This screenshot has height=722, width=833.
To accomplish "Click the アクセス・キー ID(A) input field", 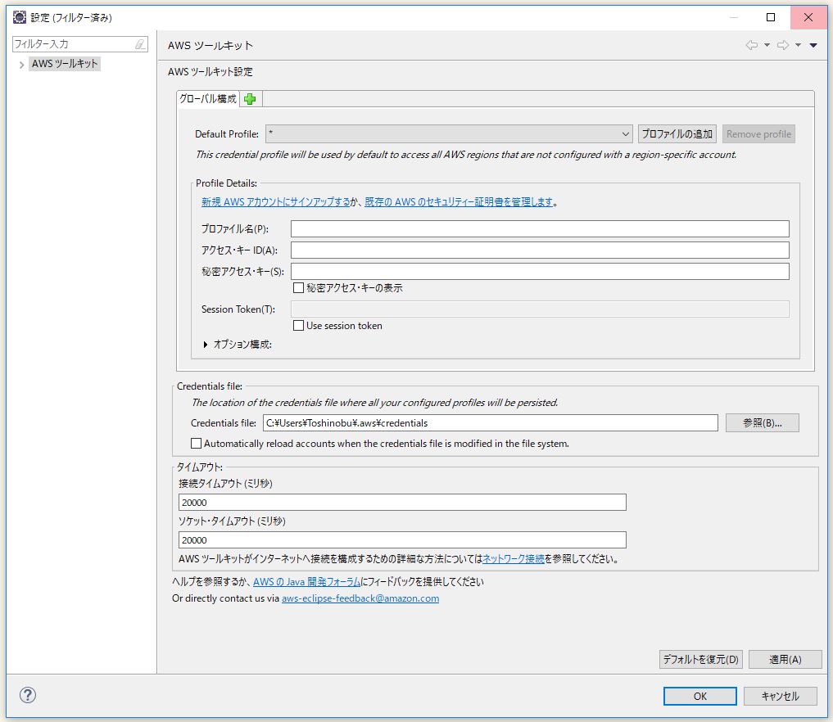I will click(x=540, y=250).
